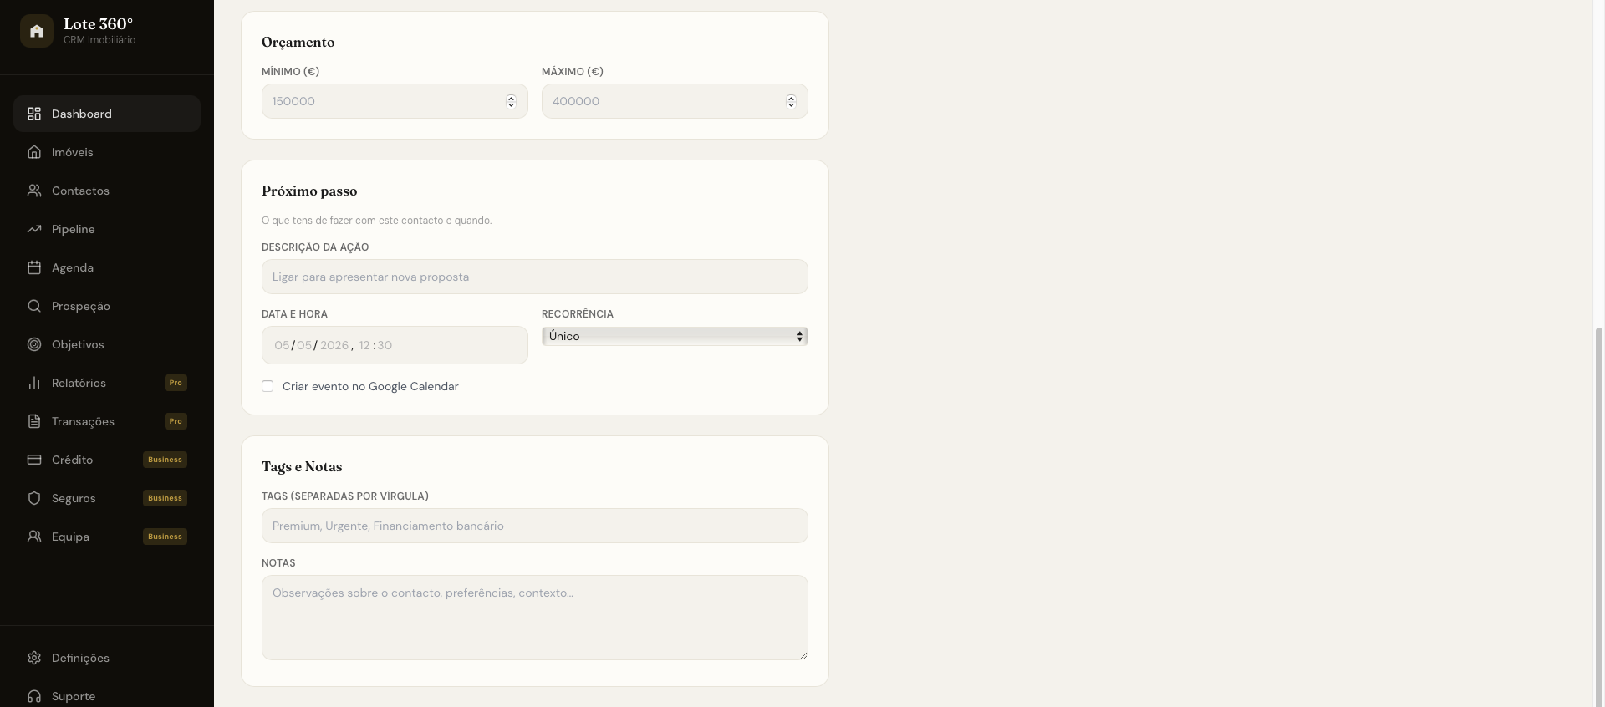Click the Tags separated by comma field

point(535,526)
